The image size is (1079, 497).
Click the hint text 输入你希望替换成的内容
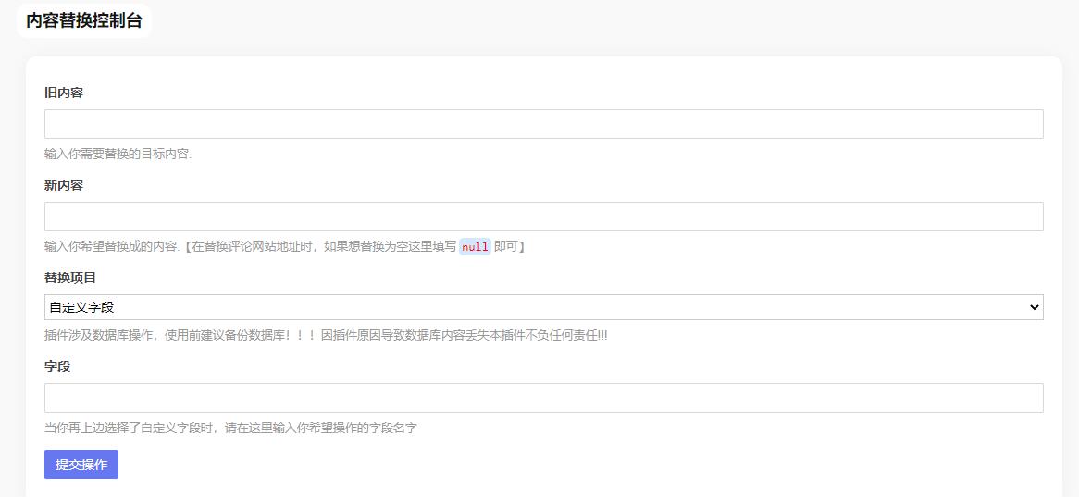point(111,246)
